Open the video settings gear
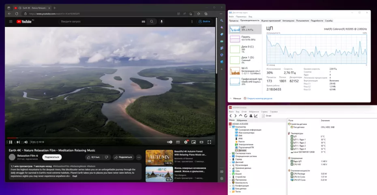 186,142
